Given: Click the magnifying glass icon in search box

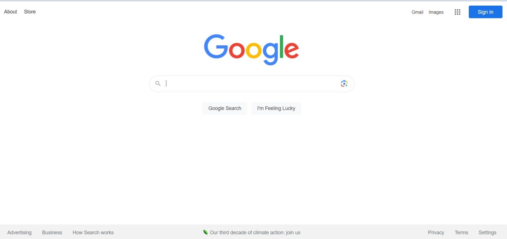Looking at the screenshot, I should [158, 84].
